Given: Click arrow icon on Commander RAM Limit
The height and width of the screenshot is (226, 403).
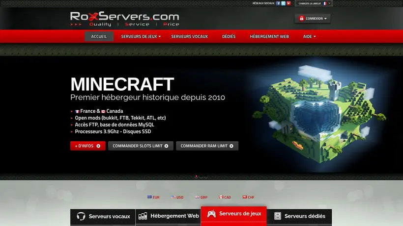Looking at the screenshot, I should [231, 146].
